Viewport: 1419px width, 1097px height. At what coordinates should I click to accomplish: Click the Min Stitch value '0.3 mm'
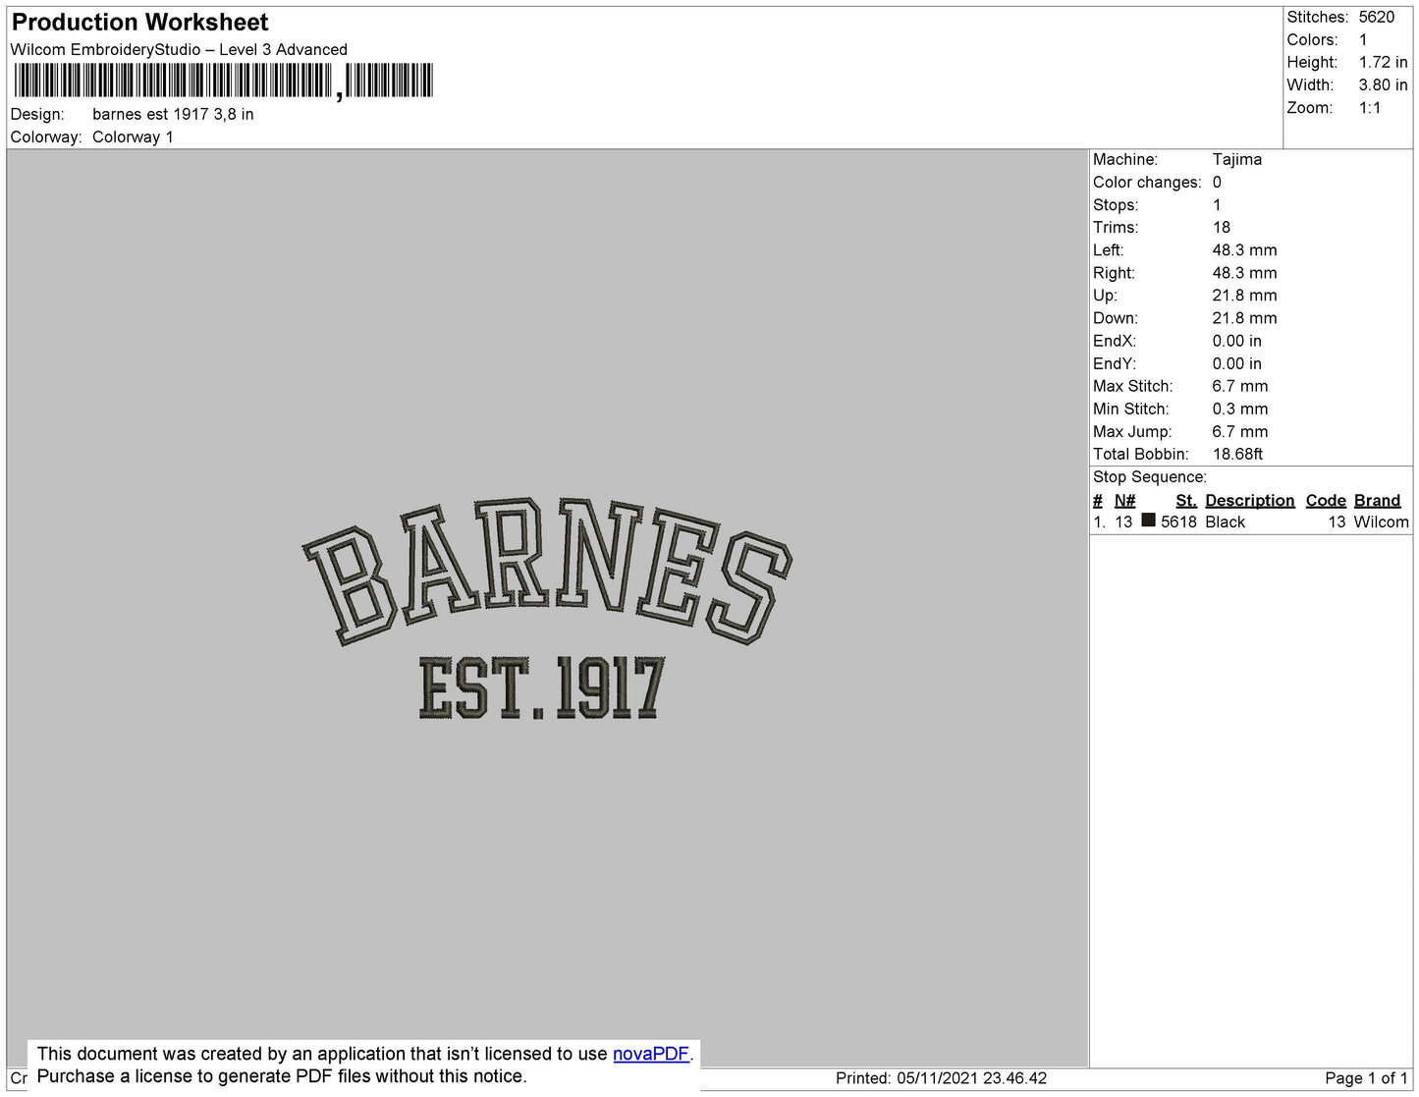(x=1240, y=409)
